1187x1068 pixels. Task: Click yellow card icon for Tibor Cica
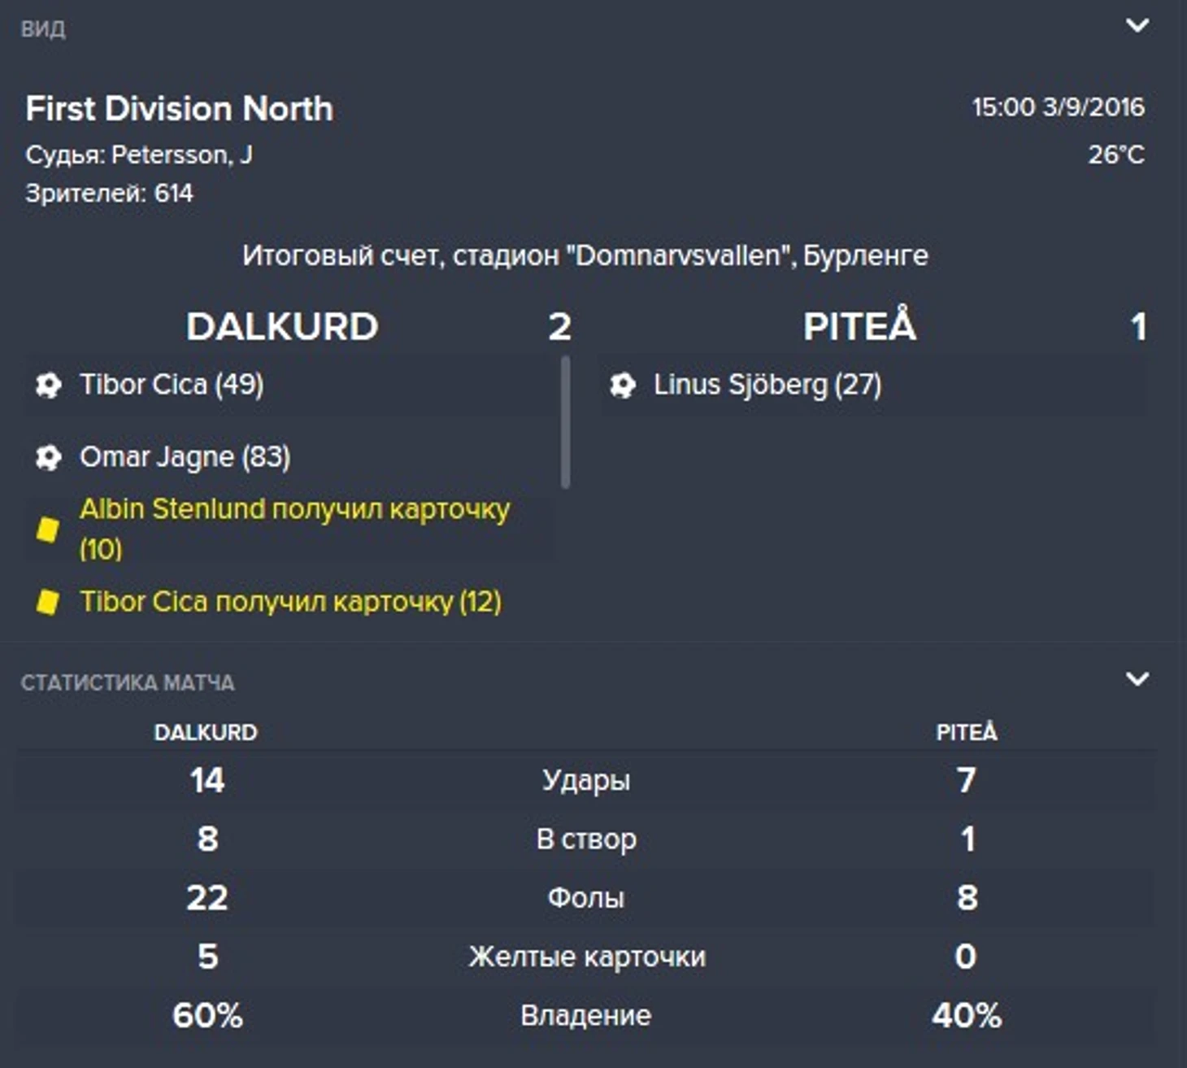(x=48, y=602)
